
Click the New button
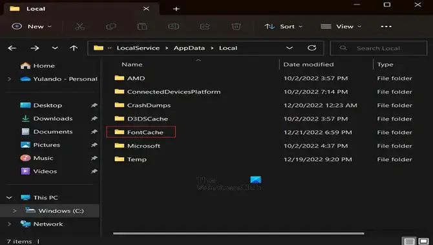32,26
